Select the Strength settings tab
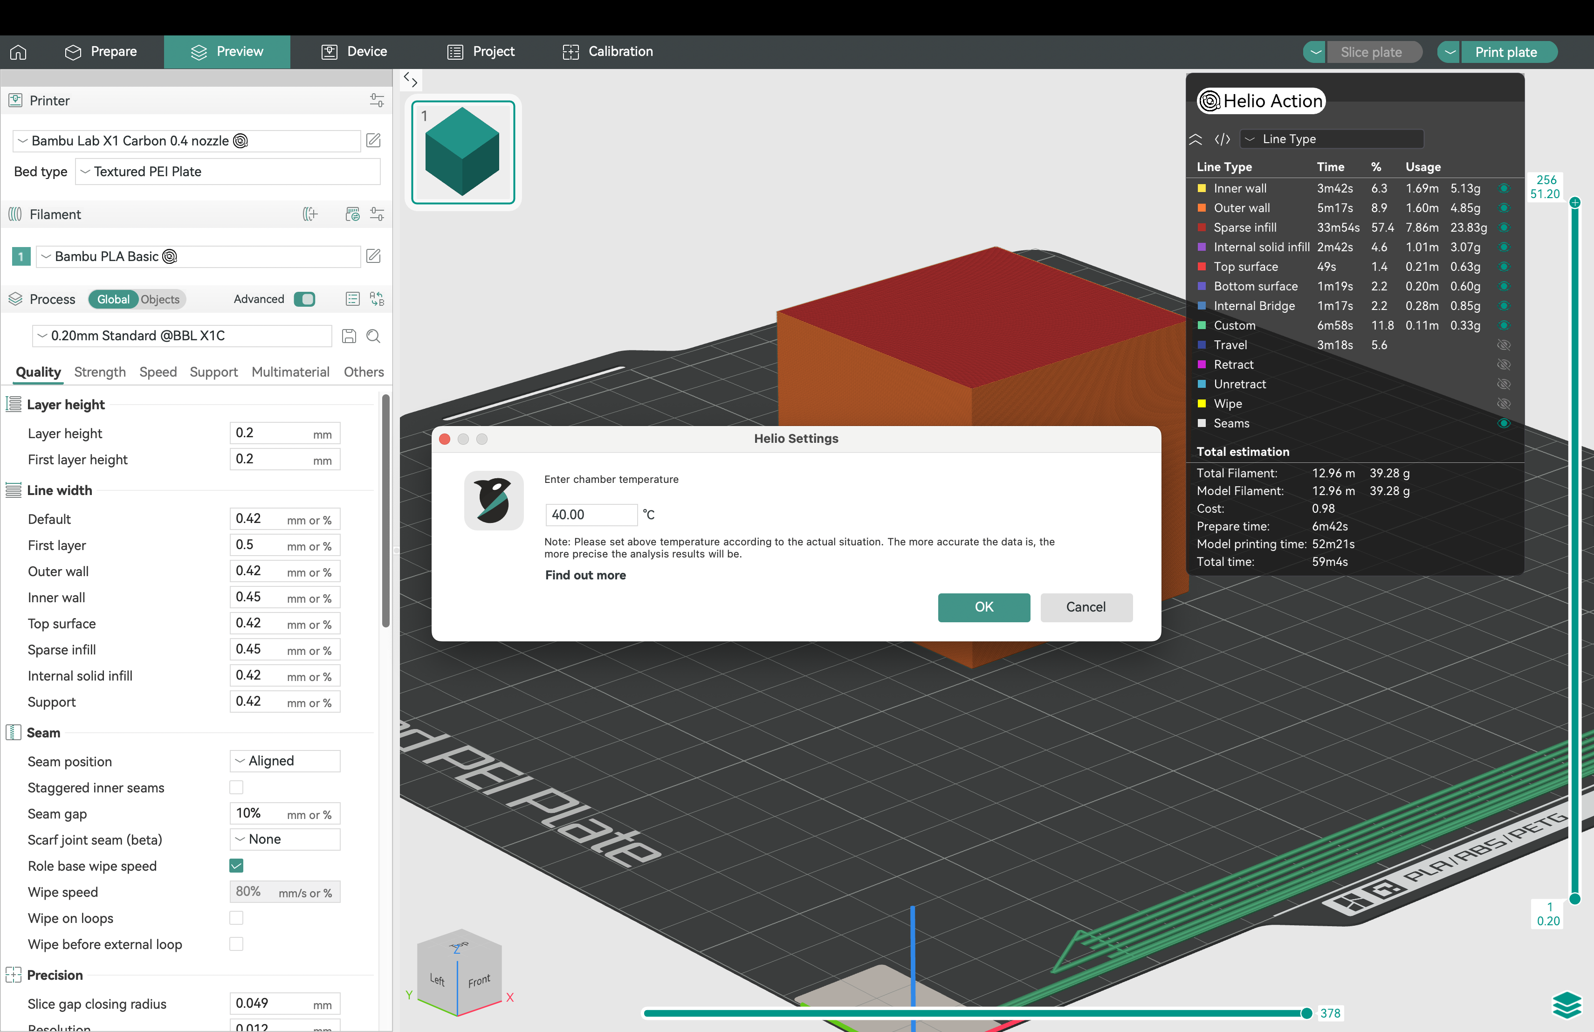 pyautogui.click(x=100, y=372)
